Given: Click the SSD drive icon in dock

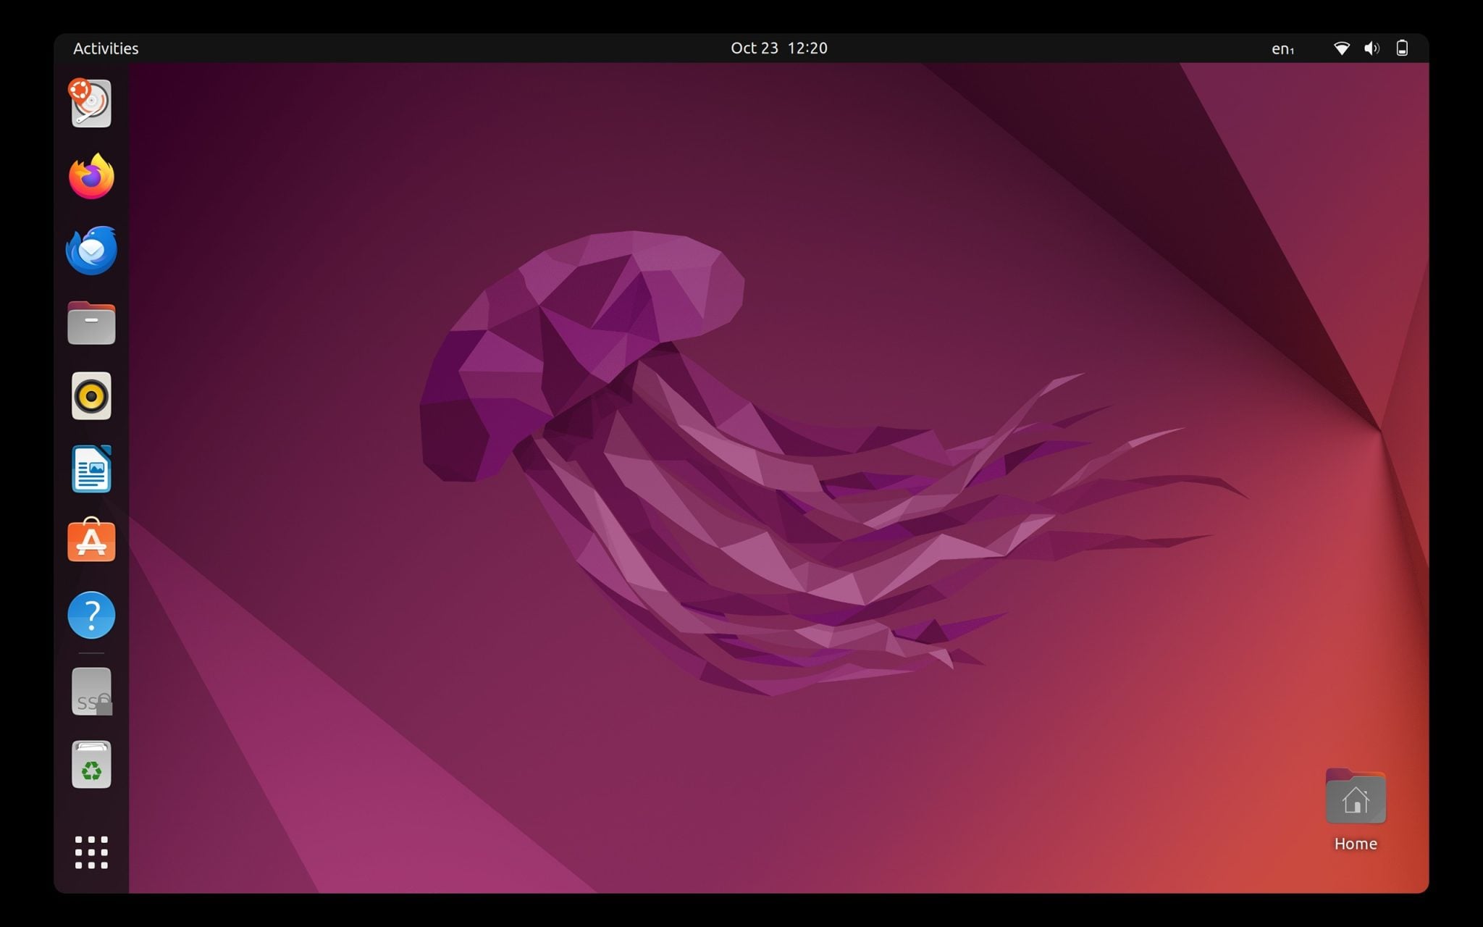Looking at the screenshot, I should (91, 692).
